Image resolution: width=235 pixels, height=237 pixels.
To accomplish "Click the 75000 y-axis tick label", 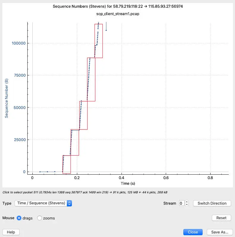I will coord(20,75).
